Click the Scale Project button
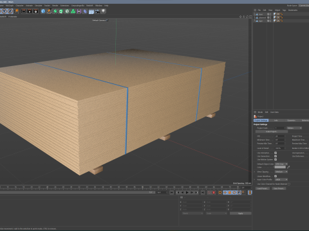The height and width of the screenshot is (231, 309). 272,132
